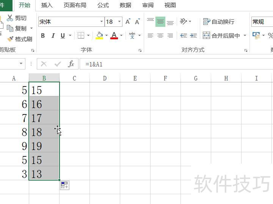Click formula bar showing =1&A1
This screenshot has height=204, width=273.
click(176, 64)
